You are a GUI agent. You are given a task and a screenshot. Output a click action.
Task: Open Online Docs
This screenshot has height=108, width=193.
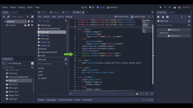tap(121, 17)
